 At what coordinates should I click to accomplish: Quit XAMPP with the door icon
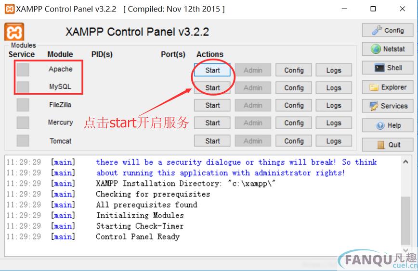tap(388, 145)
